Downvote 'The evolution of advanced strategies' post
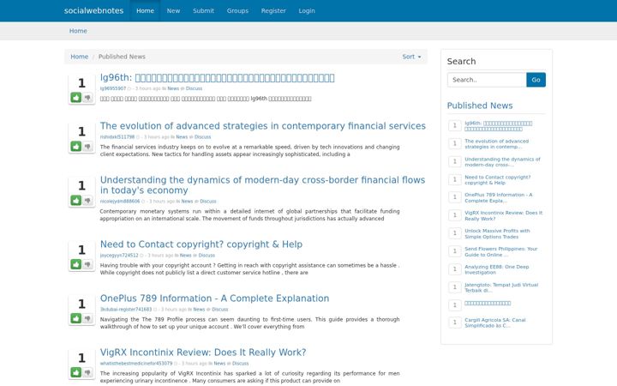This screenshot has width=617, height=386. click(x=87, y=147)
